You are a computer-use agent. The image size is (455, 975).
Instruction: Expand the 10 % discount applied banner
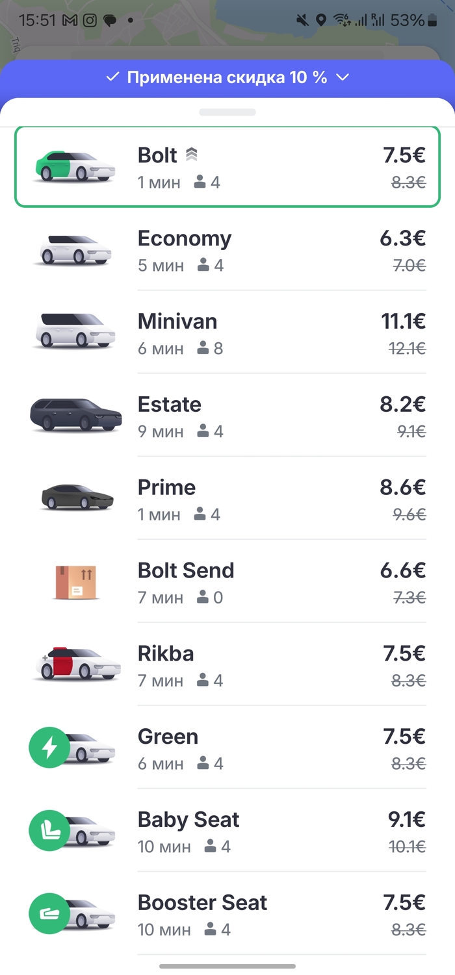227,77
